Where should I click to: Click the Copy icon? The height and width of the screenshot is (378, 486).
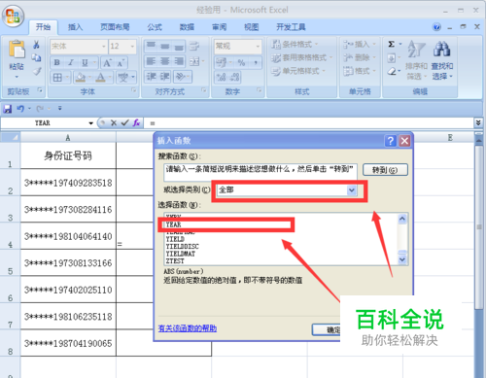point(36,57)
